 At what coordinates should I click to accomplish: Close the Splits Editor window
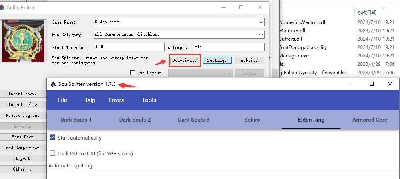pos(260,7)
